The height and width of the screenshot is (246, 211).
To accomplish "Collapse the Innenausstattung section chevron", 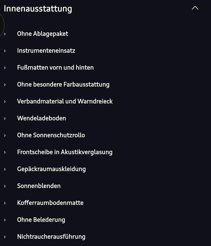I will click(x=195, y=8).
